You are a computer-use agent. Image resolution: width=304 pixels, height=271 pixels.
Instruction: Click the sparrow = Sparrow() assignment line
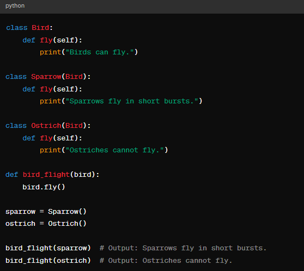[x=46, y=212]
